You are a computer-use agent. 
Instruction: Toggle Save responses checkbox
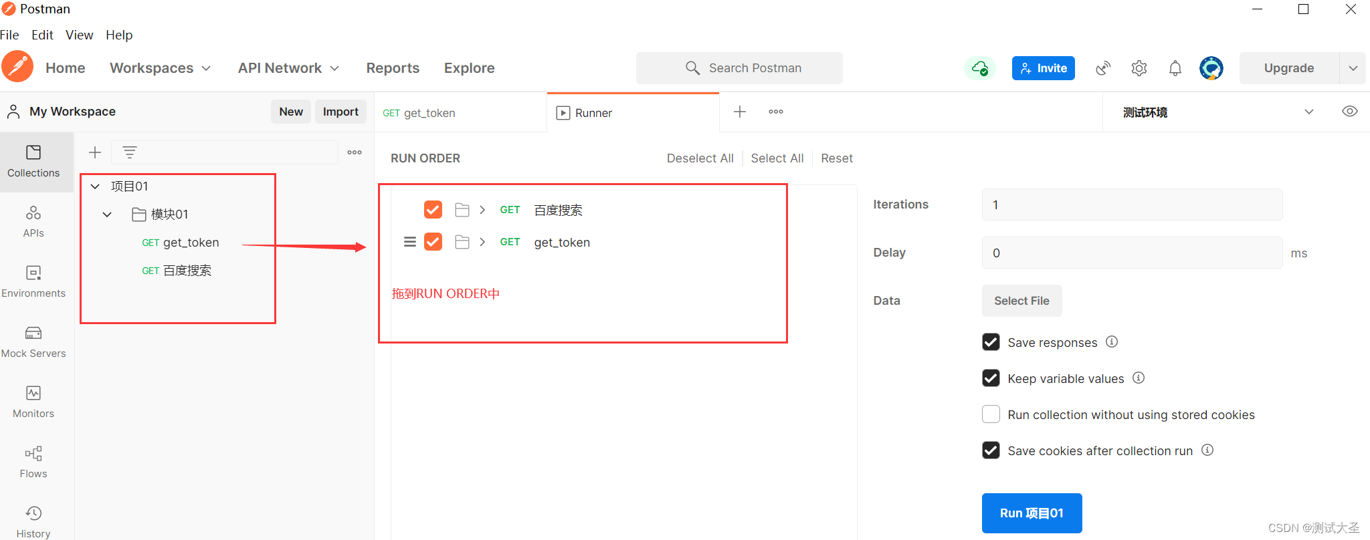991,342
